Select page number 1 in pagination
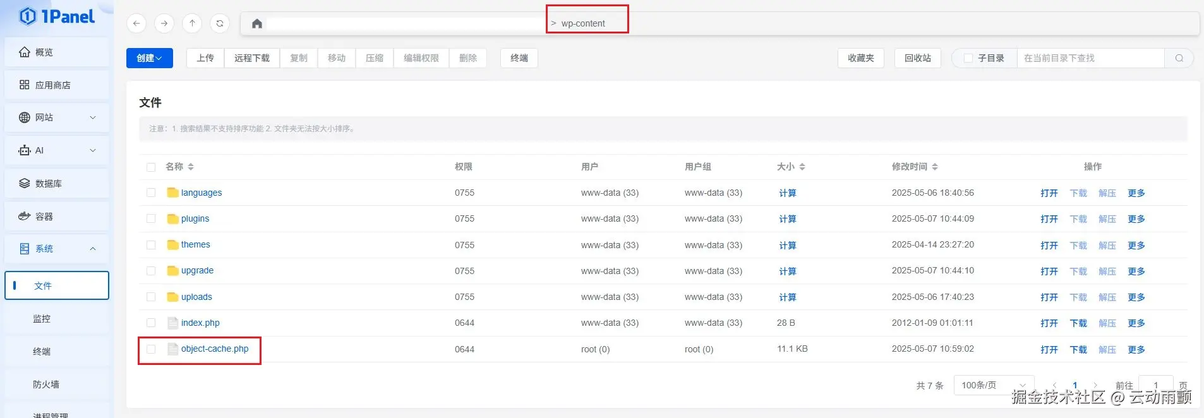The height and width of the screenshot is (418, 1204). point(1075,385)
